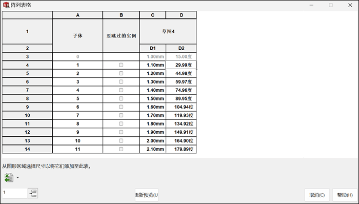Viewport: 359px width, 204px height.
Task: Toggle skip checkbox for instance 4
Action: click(x=121, y=90)
